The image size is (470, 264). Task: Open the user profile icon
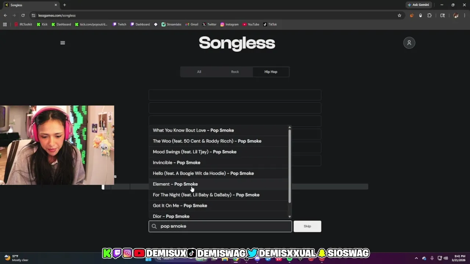click(409, 43)
